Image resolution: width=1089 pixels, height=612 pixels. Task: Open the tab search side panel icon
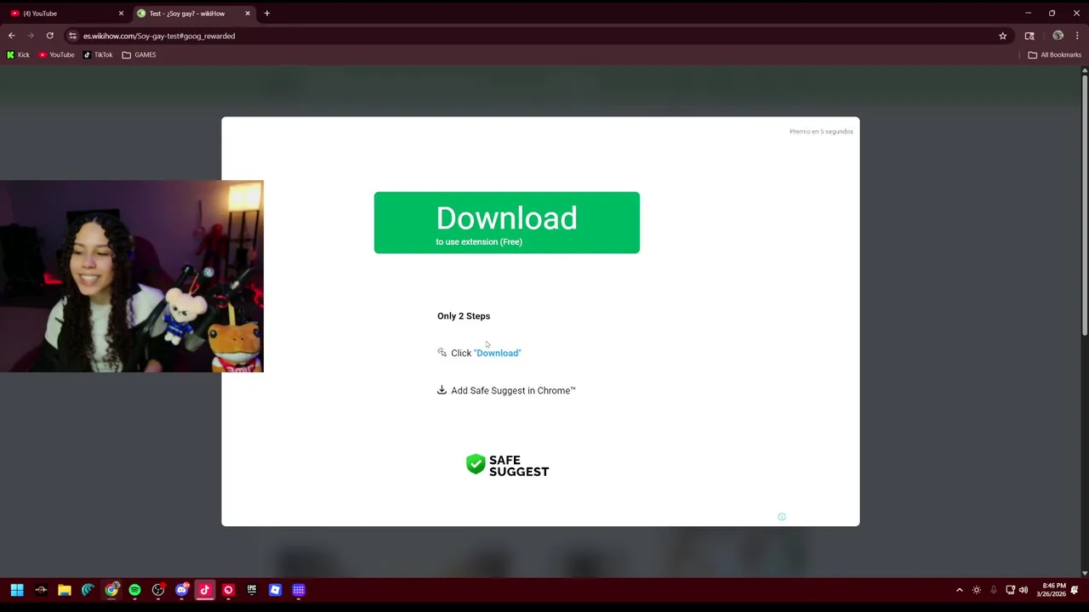[x=1029, y=36]
